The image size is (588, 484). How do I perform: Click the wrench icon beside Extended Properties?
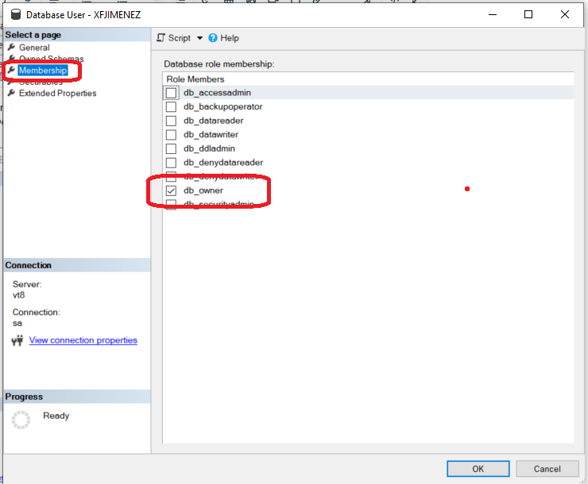pyautogui.click(x=12, y=93)
